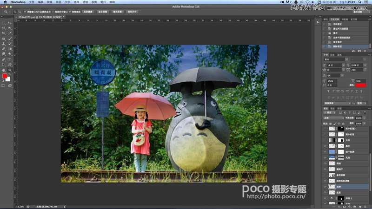The width and height of the screenshot is (372, 209).
Task: Select the Path Selection tool
Action: click(x=3, y=65)
